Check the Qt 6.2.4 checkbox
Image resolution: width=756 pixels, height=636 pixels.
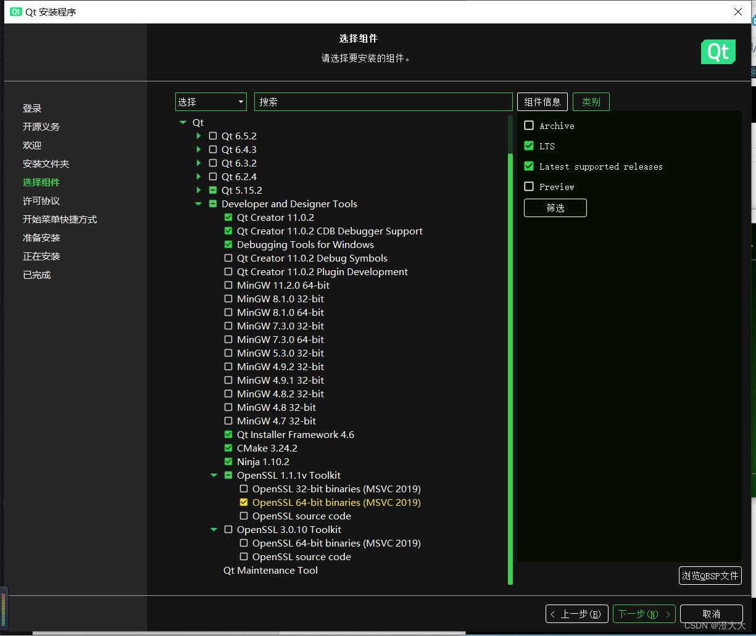tap(213, 176)
